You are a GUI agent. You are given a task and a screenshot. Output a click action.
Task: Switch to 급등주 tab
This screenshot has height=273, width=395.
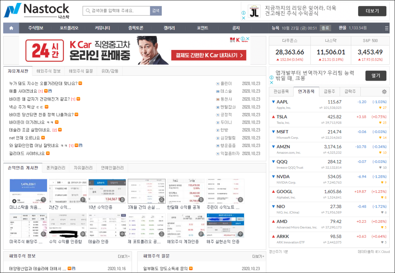coord(329,92)
